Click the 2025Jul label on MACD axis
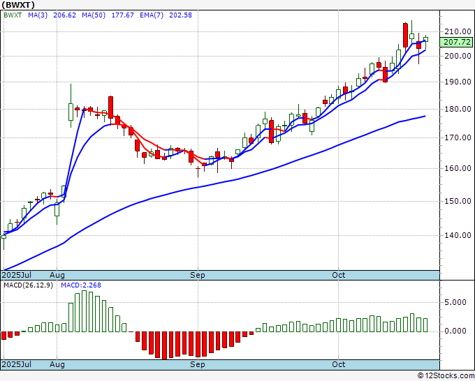 click(x=17, y=364)
